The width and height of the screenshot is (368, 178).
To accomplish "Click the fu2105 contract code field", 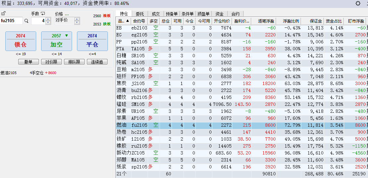I will click(12, 21).
